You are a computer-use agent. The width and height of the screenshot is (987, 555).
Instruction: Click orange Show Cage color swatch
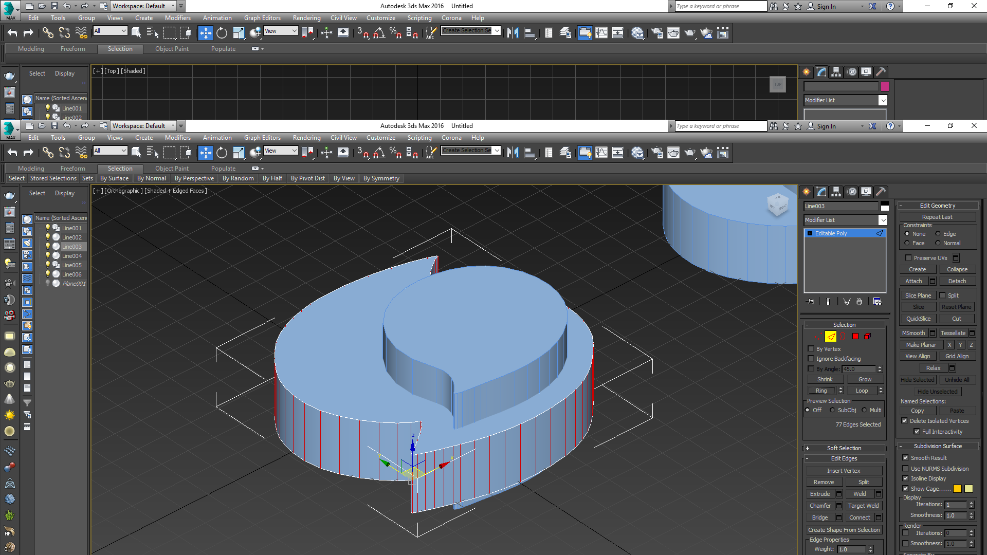point(957,489)
